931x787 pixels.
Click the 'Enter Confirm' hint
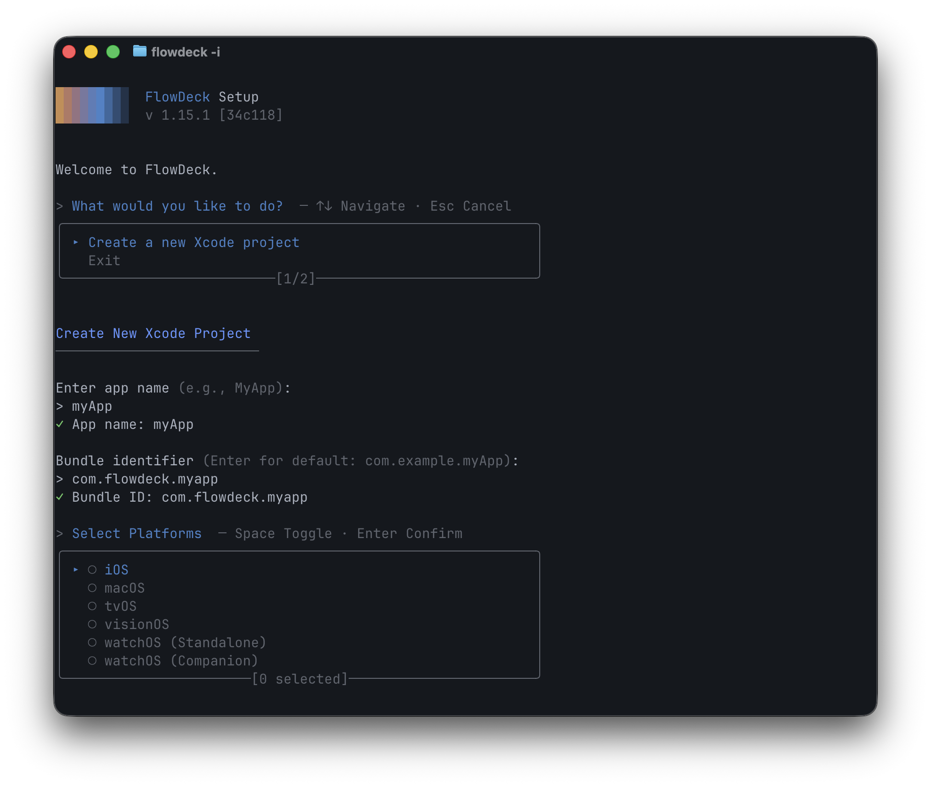pyautogui.click(x=410, y=534)
